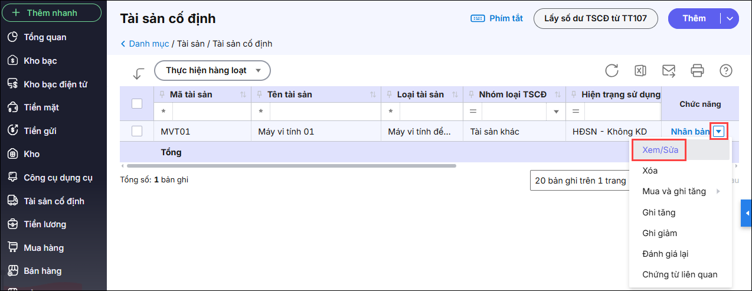752x291 pixels.
Task: Open help via the question mark icon
Action: tap(725, 71)
